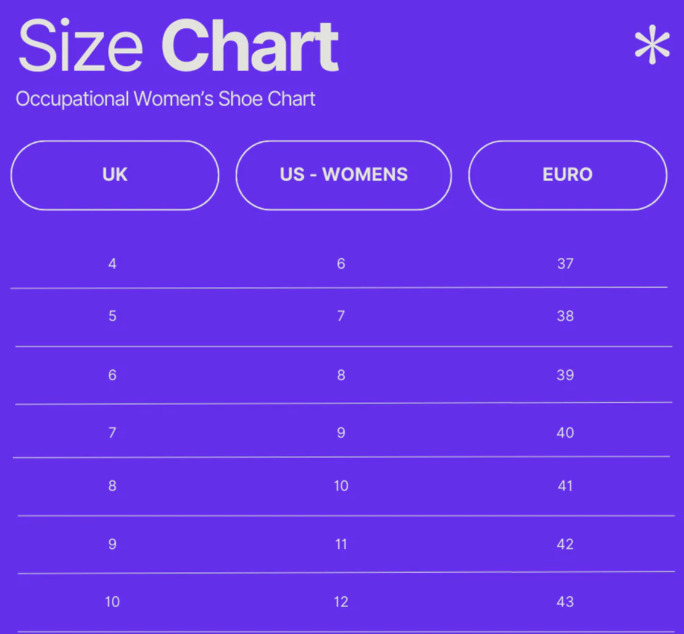Click US women's size 12 cell
This screenshot has width=684, height=634.
(341, 602)
